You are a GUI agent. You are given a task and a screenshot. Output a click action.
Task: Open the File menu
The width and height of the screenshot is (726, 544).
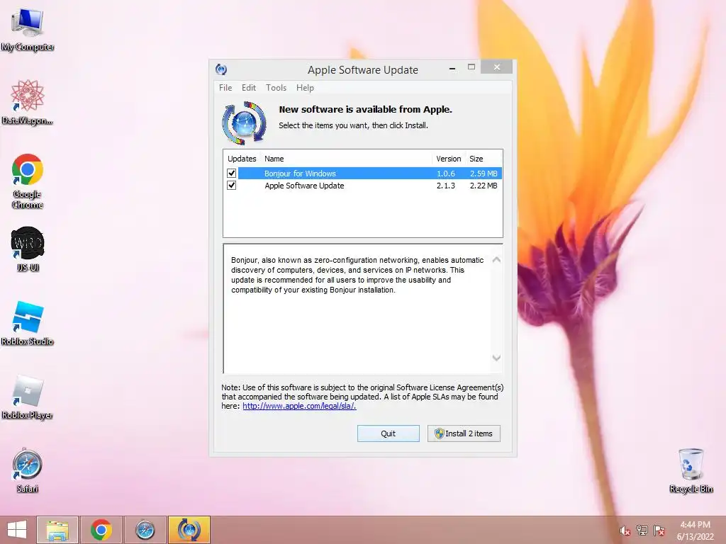coord(225,87)
